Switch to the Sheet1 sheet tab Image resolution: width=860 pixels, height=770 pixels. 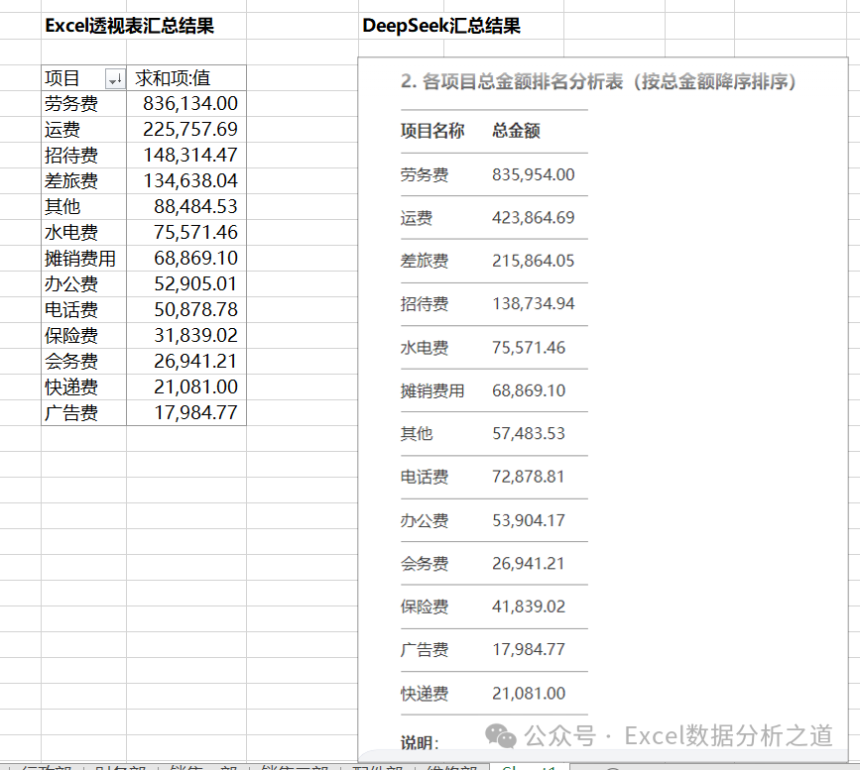coord(529,767)
